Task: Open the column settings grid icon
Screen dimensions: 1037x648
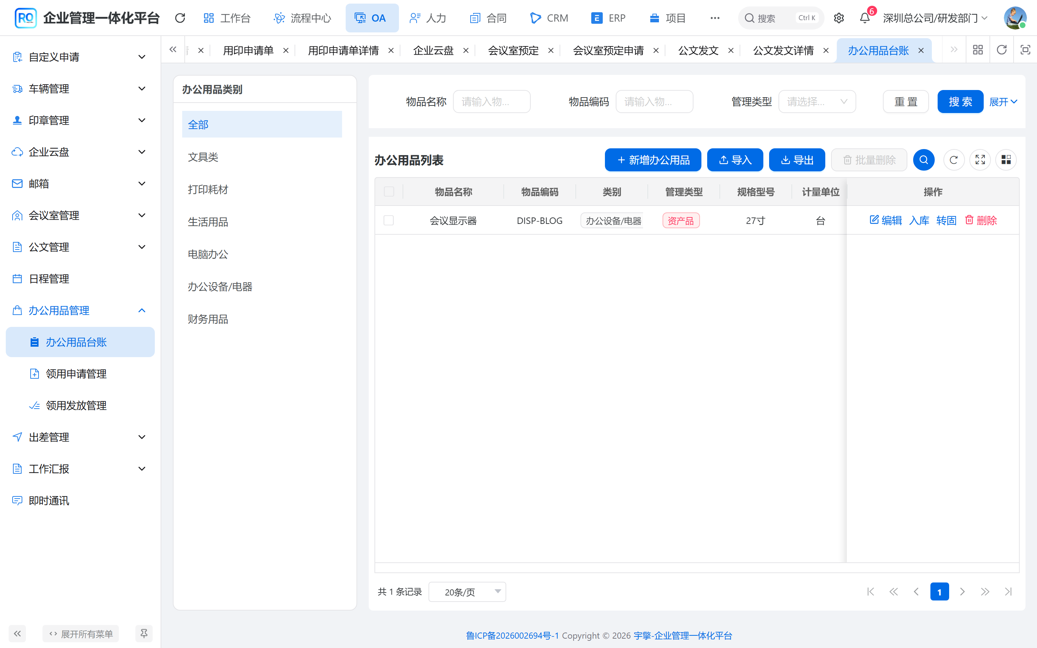Action: coord(1006,160)
